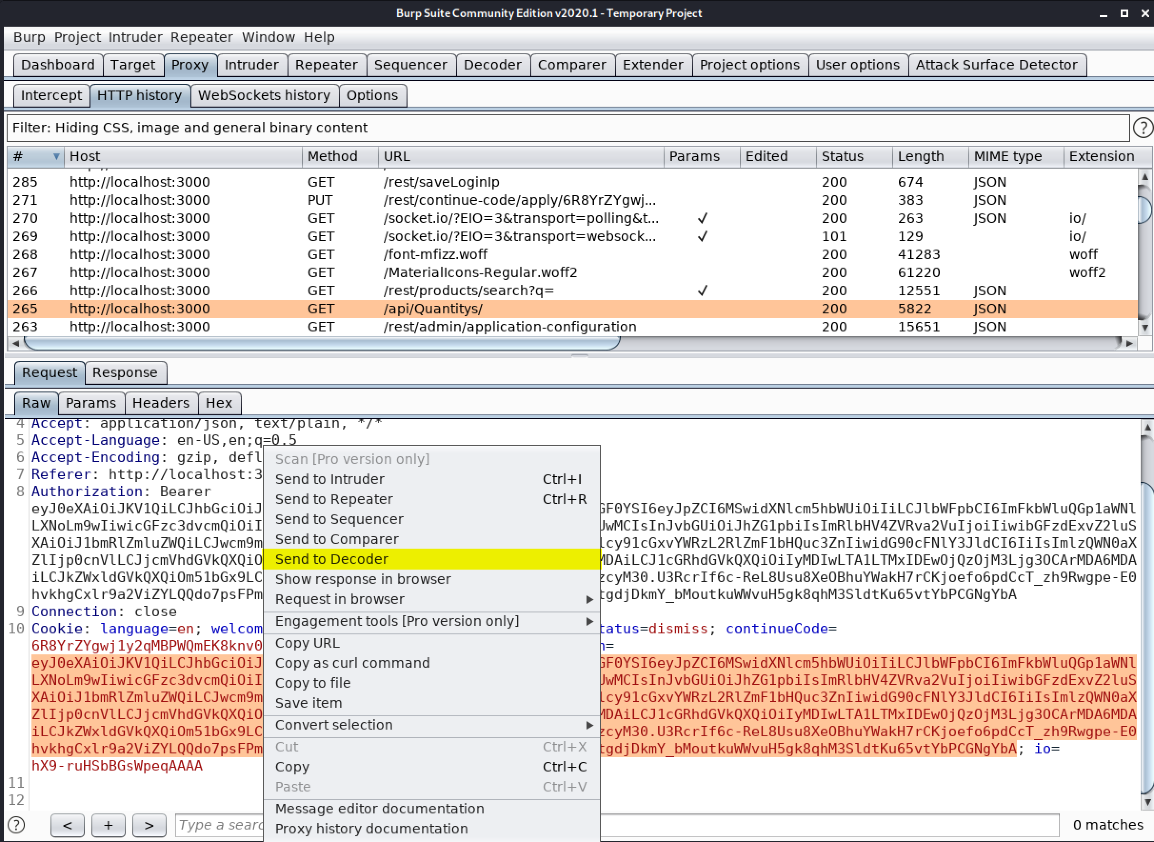The height and width of the screenshot is (842, 1154).
Task: Open the Project menu
Action: (78, 37)
